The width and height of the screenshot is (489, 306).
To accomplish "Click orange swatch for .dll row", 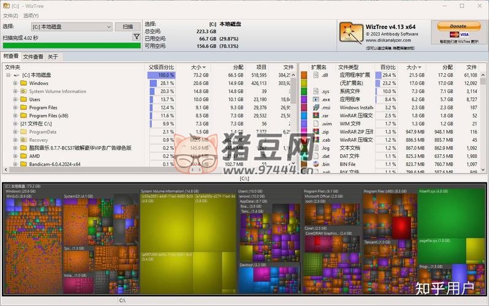I will (x=304, y=75).
